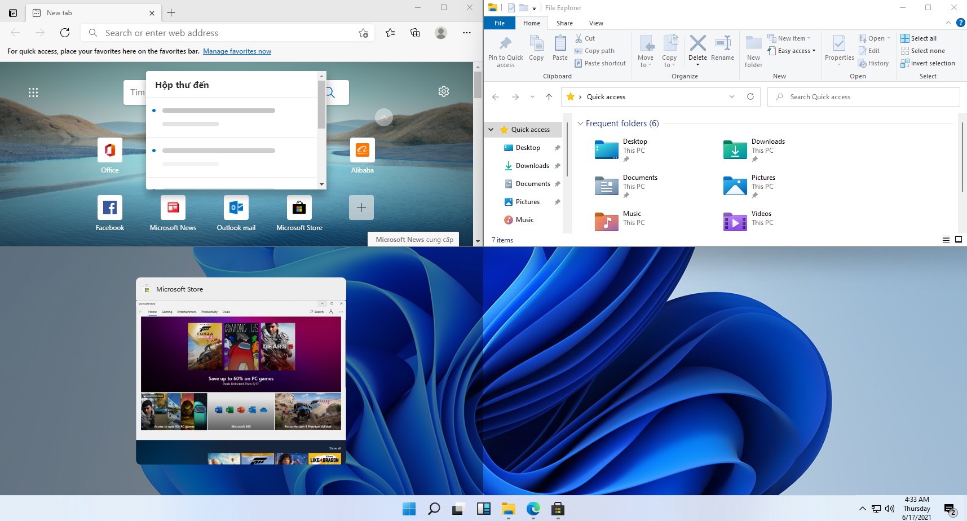Open History in the ribbon
The width and height of the screenshot is (967, 521).
[874, 63]
